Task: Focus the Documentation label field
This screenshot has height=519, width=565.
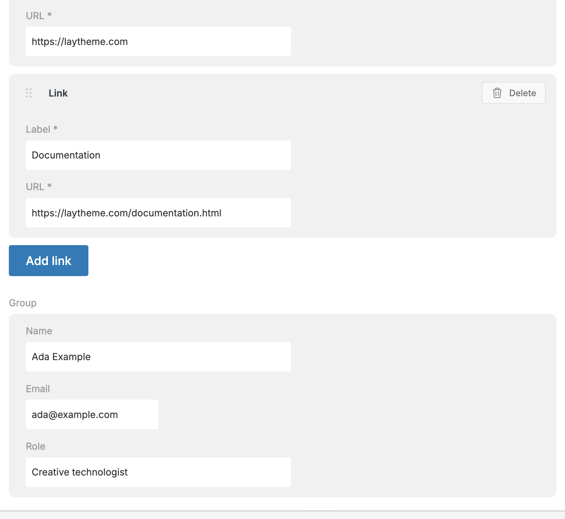Action: click(158, 155)
